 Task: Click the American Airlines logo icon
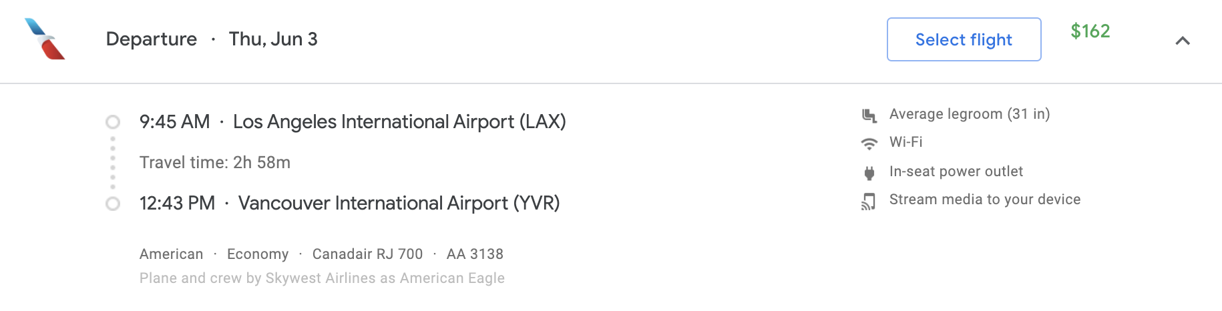[45, 39]
